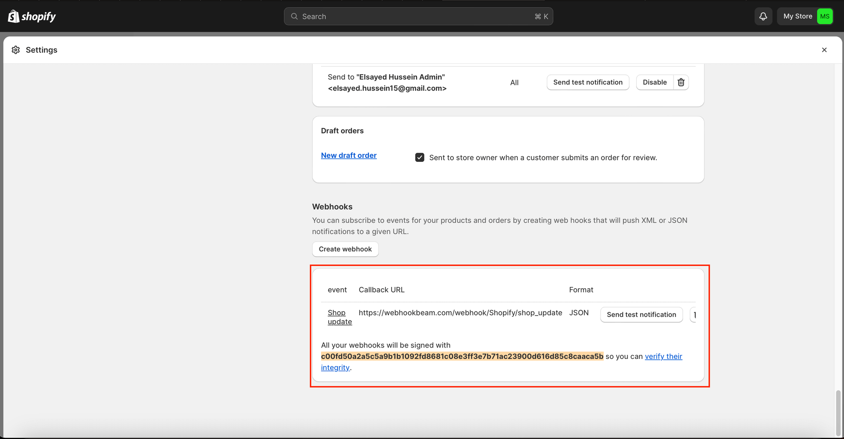This screenshot has height=439, width=844.
Task: Click the green MS store avatar
Action: 825,16
